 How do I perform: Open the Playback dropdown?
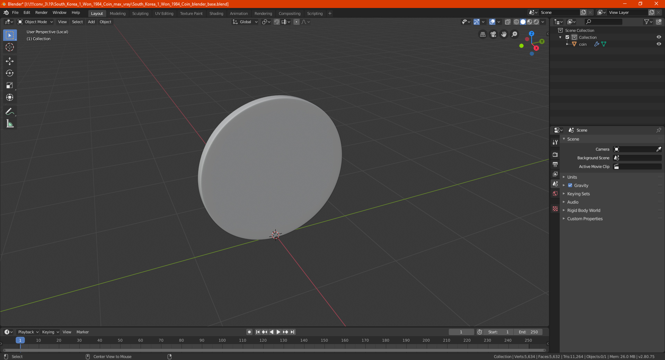point(28,332)
